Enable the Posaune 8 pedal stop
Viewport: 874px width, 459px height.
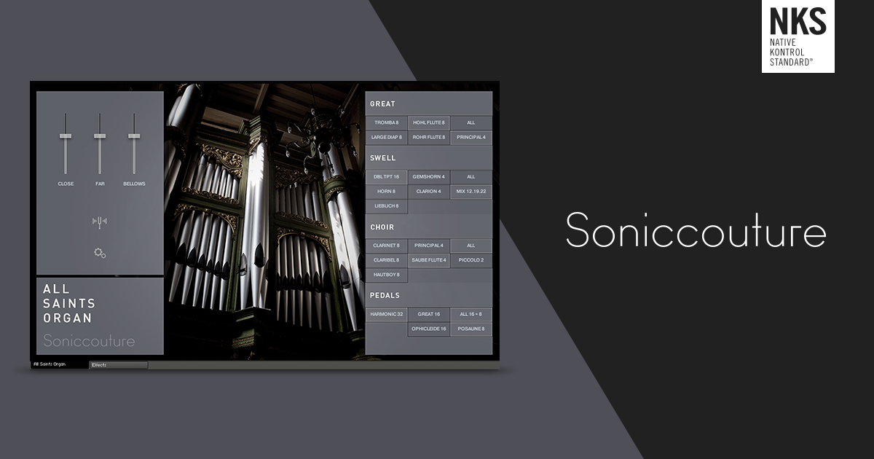tap(471, 329)
